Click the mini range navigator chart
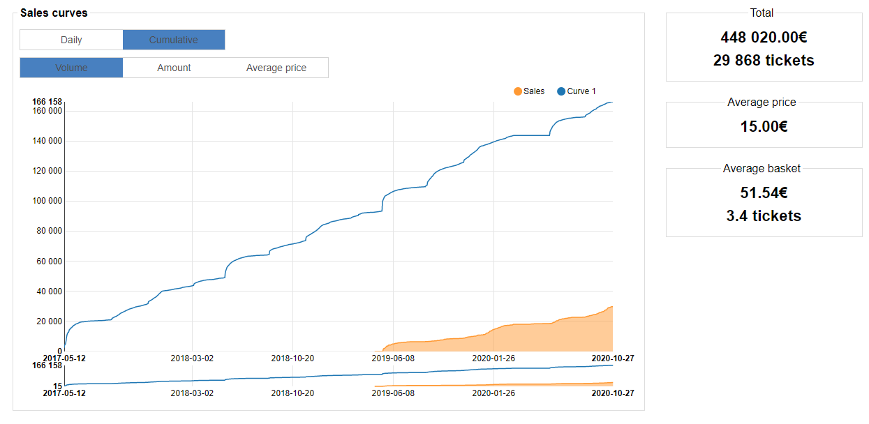The image size is (869, 424). pyautogui.click(x=339, y=376)
